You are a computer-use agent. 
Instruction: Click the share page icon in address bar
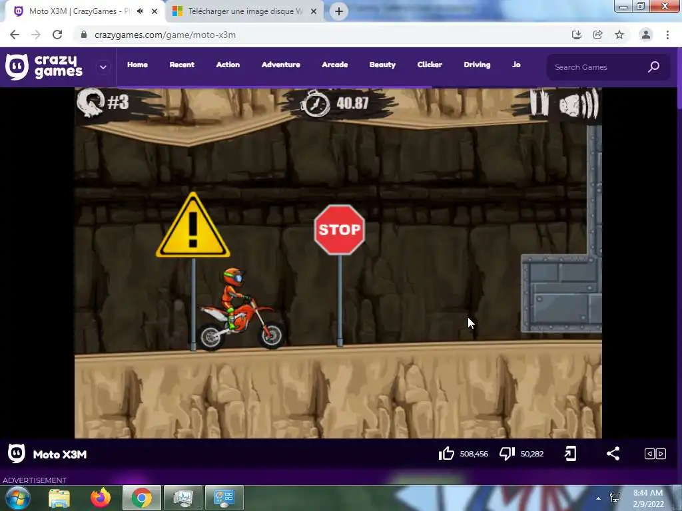598,35
